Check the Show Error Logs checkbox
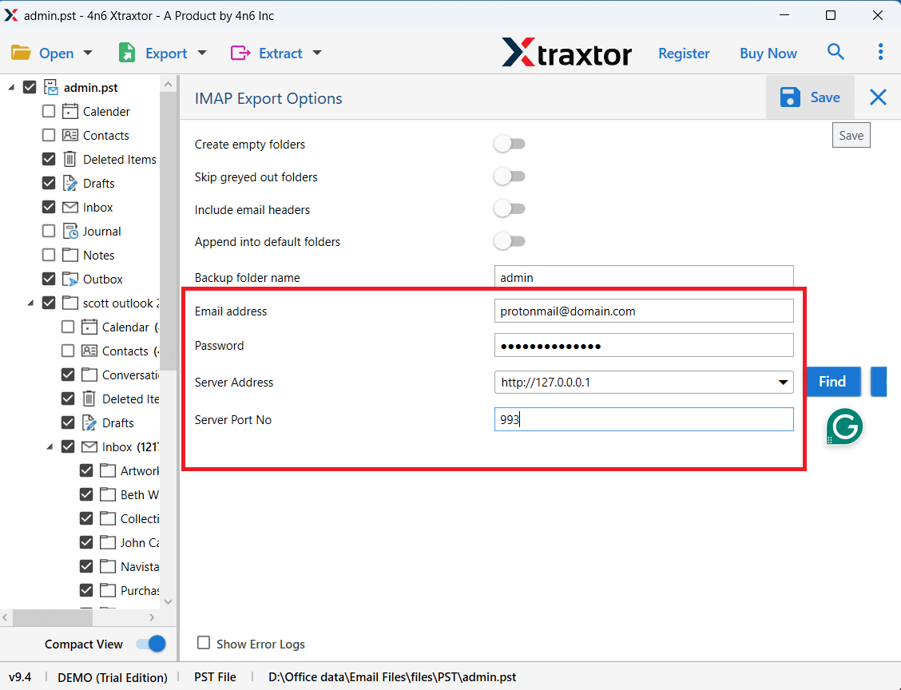This screenshot has height=690, width=901. [x=204, y=643]
